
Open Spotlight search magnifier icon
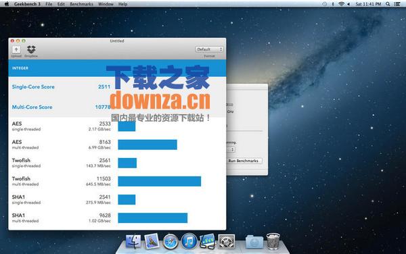[388, 4]
